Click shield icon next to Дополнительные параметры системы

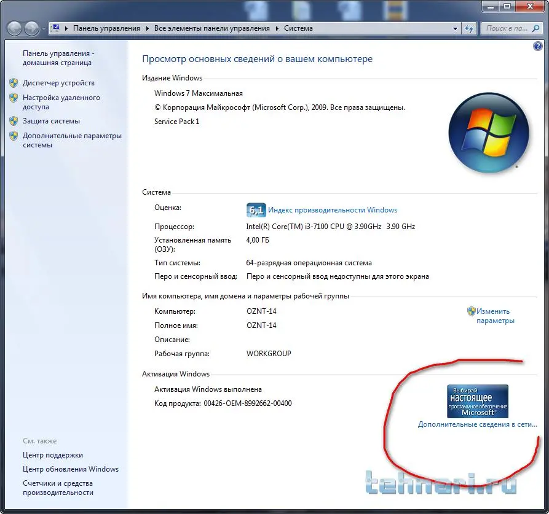[14, 136]
